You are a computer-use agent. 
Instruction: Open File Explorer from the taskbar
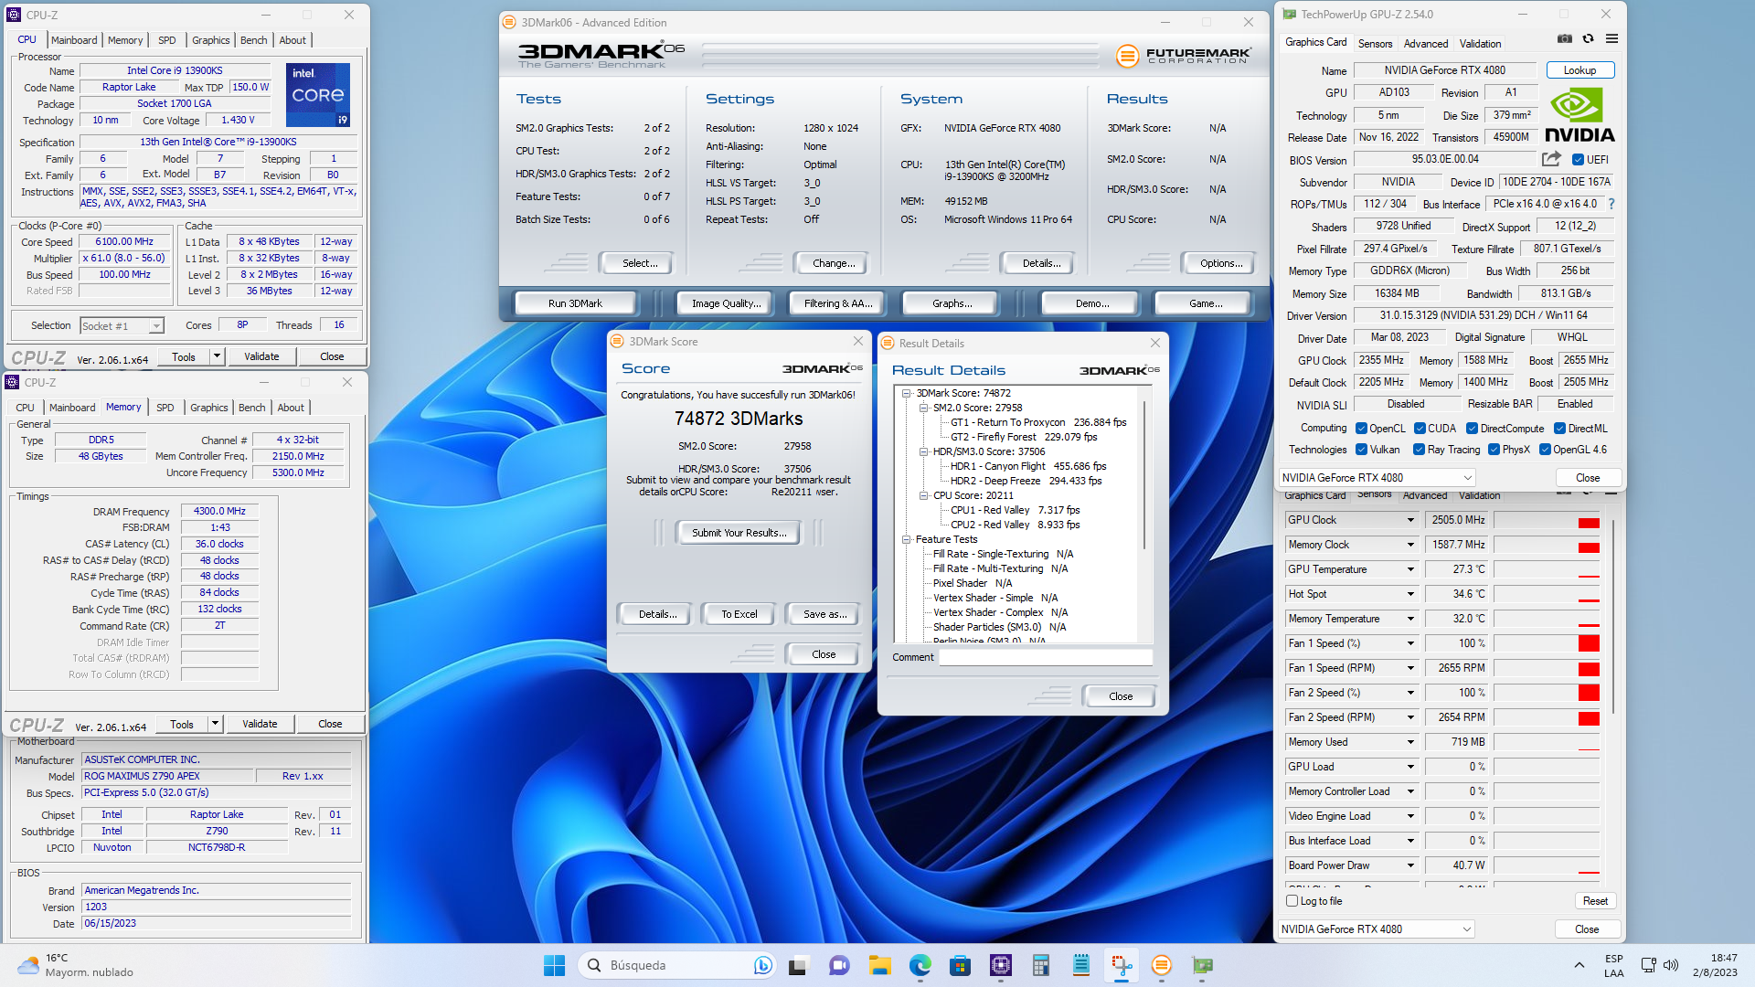click(879, 965)
